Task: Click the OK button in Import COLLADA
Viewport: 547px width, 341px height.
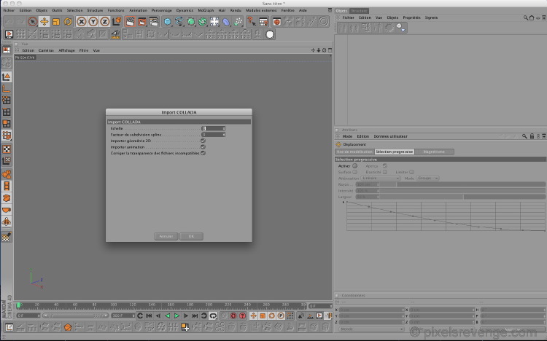Action: point(191,236)
